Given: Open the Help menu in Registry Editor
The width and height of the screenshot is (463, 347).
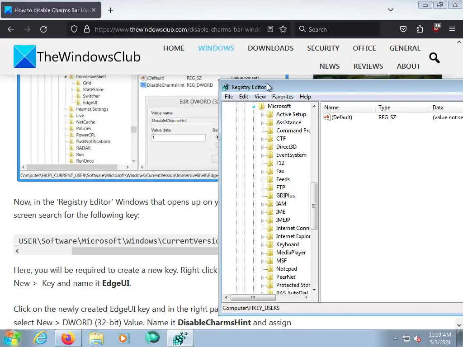Looking at the screenshot, I should pyautogui.click(x=305, y=97).
